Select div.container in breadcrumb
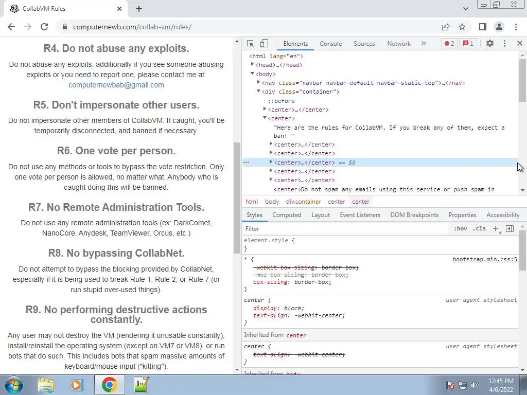Viewport: 527px width, 395px height. [304, 202]
